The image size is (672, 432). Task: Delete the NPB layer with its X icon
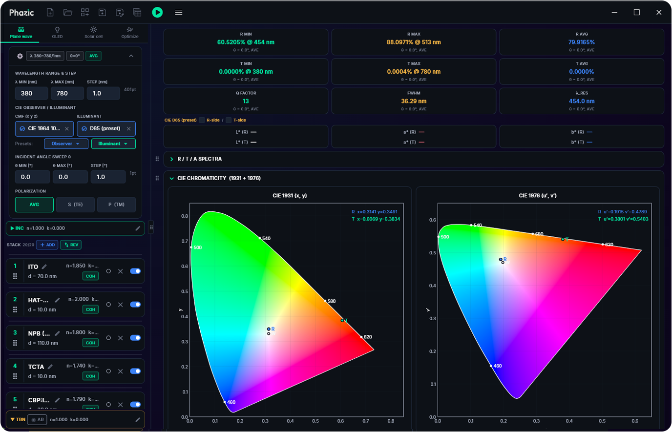(x=120, y=338)
